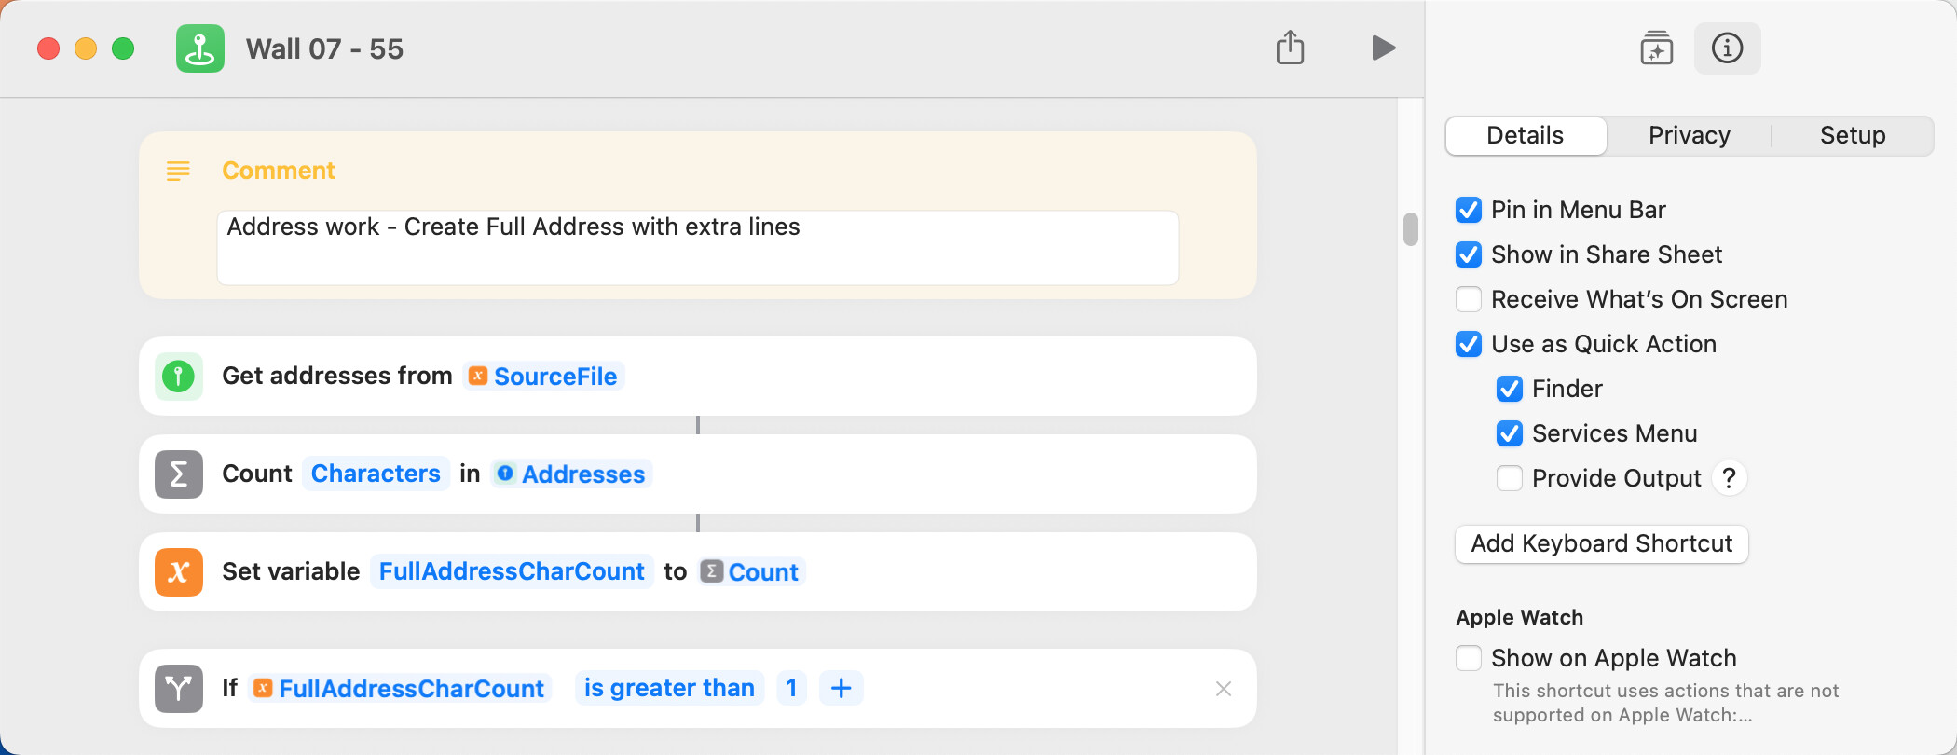Open the Characters count type dropdown
The image size is (1957, 755).
click(376, 474)
